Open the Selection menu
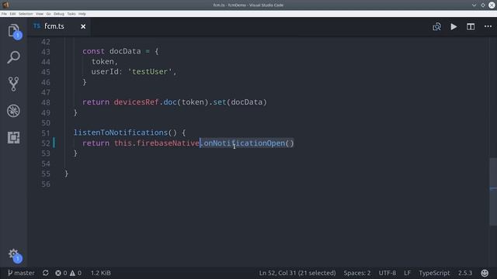This screenshot has height=279, width=497. [26, 14]
